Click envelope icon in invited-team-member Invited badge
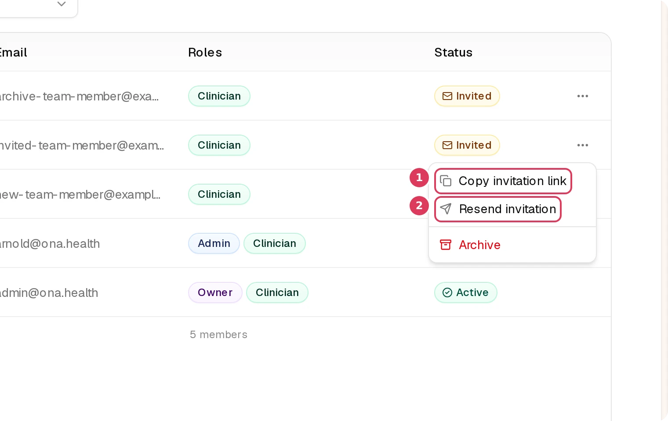Image resolution: width=668 pixels, height=421 pixels. pyautogui.click(x=447, y=145)
